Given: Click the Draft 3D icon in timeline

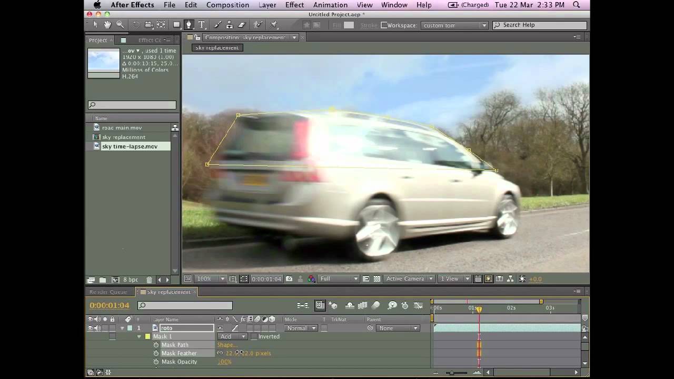Looking at the screenshot, I should click(333, 305).
